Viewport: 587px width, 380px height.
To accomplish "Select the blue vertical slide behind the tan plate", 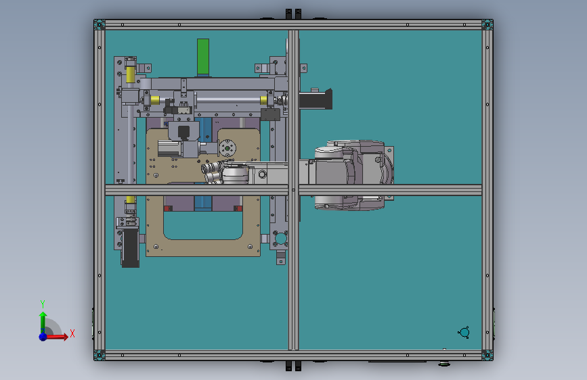I will (203, 204).
